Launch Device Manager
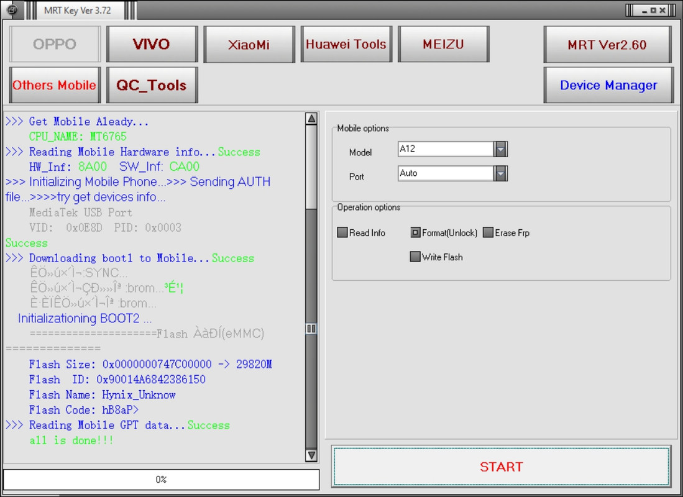 pos(608,85)
